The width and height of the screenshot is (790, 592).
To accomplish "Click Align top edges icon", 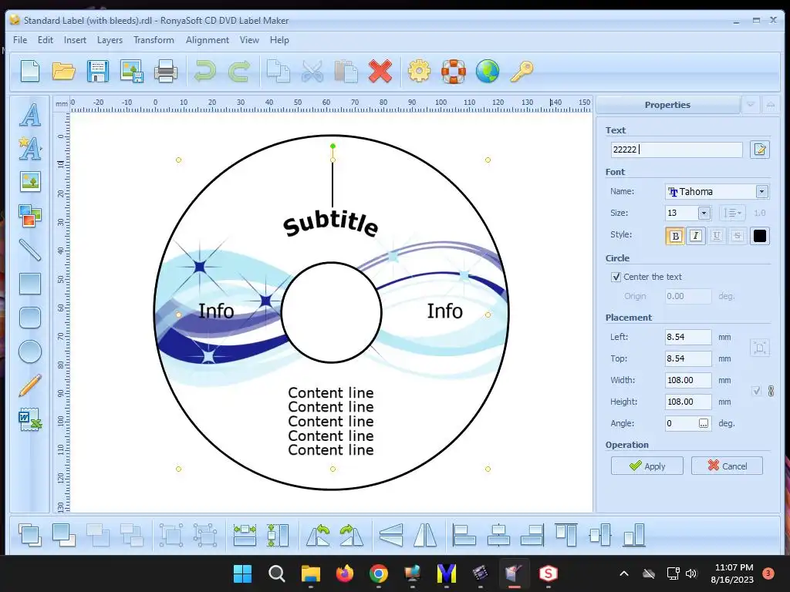I will 565,535.
